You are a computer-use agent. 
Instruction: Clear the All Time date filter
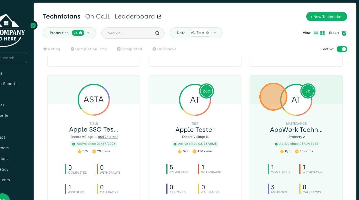(207, 33)
